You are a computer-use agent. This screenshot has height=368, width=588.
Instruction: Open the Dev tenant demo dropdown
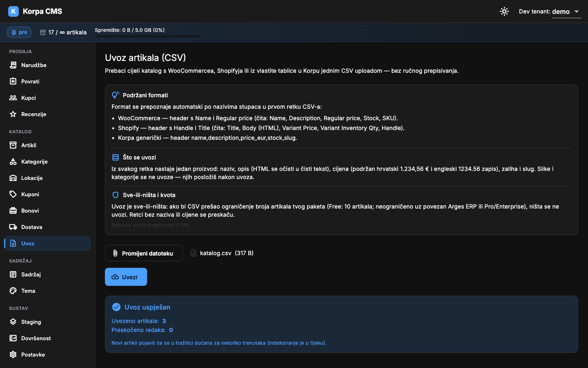click(x=550, y=12)
